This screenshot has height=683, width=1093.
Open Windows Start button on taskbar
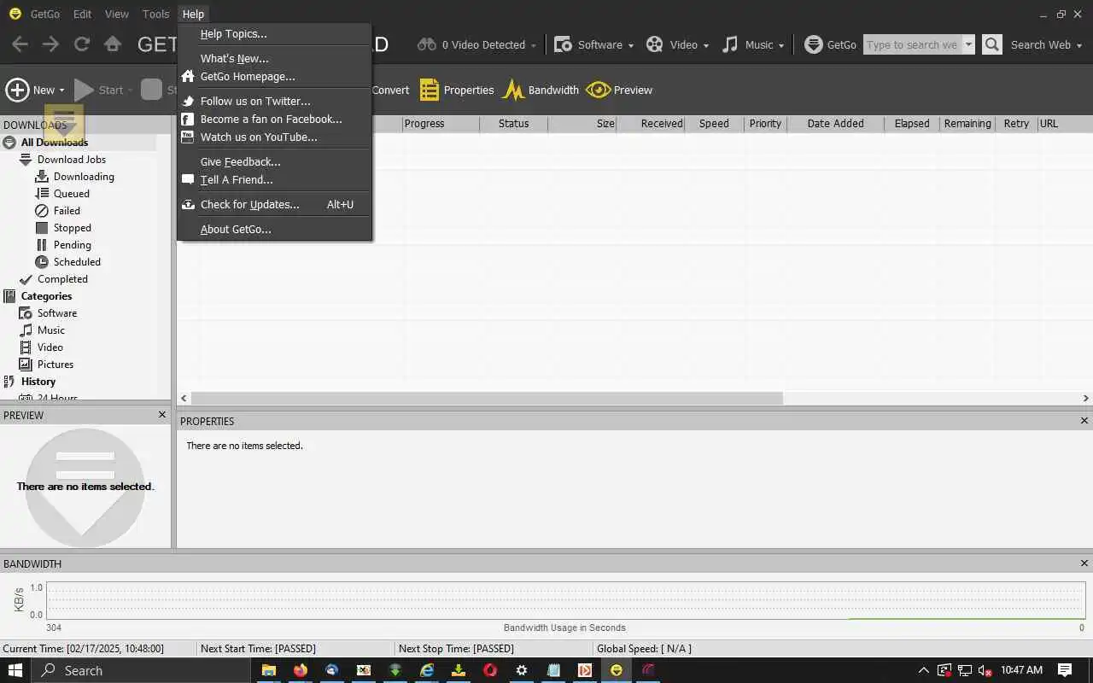[x=15, y=670]
